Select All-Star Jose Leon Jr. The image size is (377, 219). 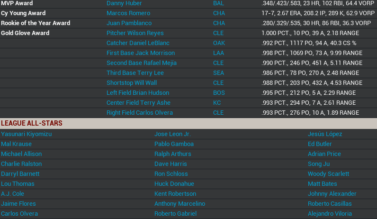[x=172, y=134]
